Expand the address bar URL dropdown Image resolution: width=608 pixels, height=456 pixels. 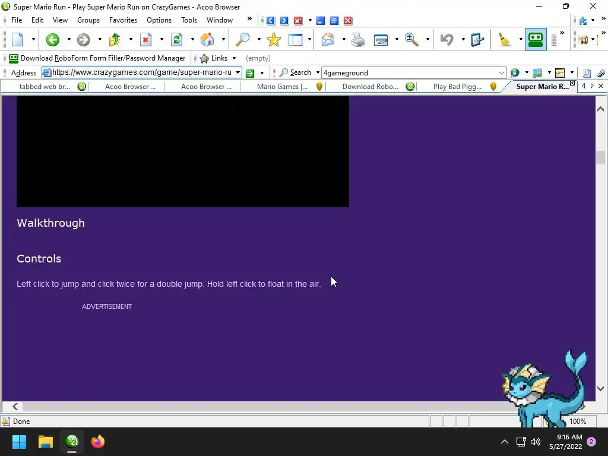(237, 72)
